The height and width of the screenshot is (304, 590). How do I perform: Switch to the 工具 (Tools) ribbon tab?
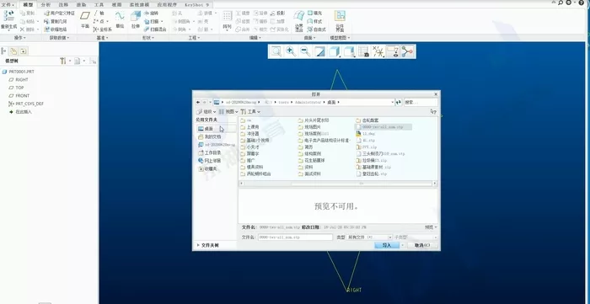pos(99,4)
